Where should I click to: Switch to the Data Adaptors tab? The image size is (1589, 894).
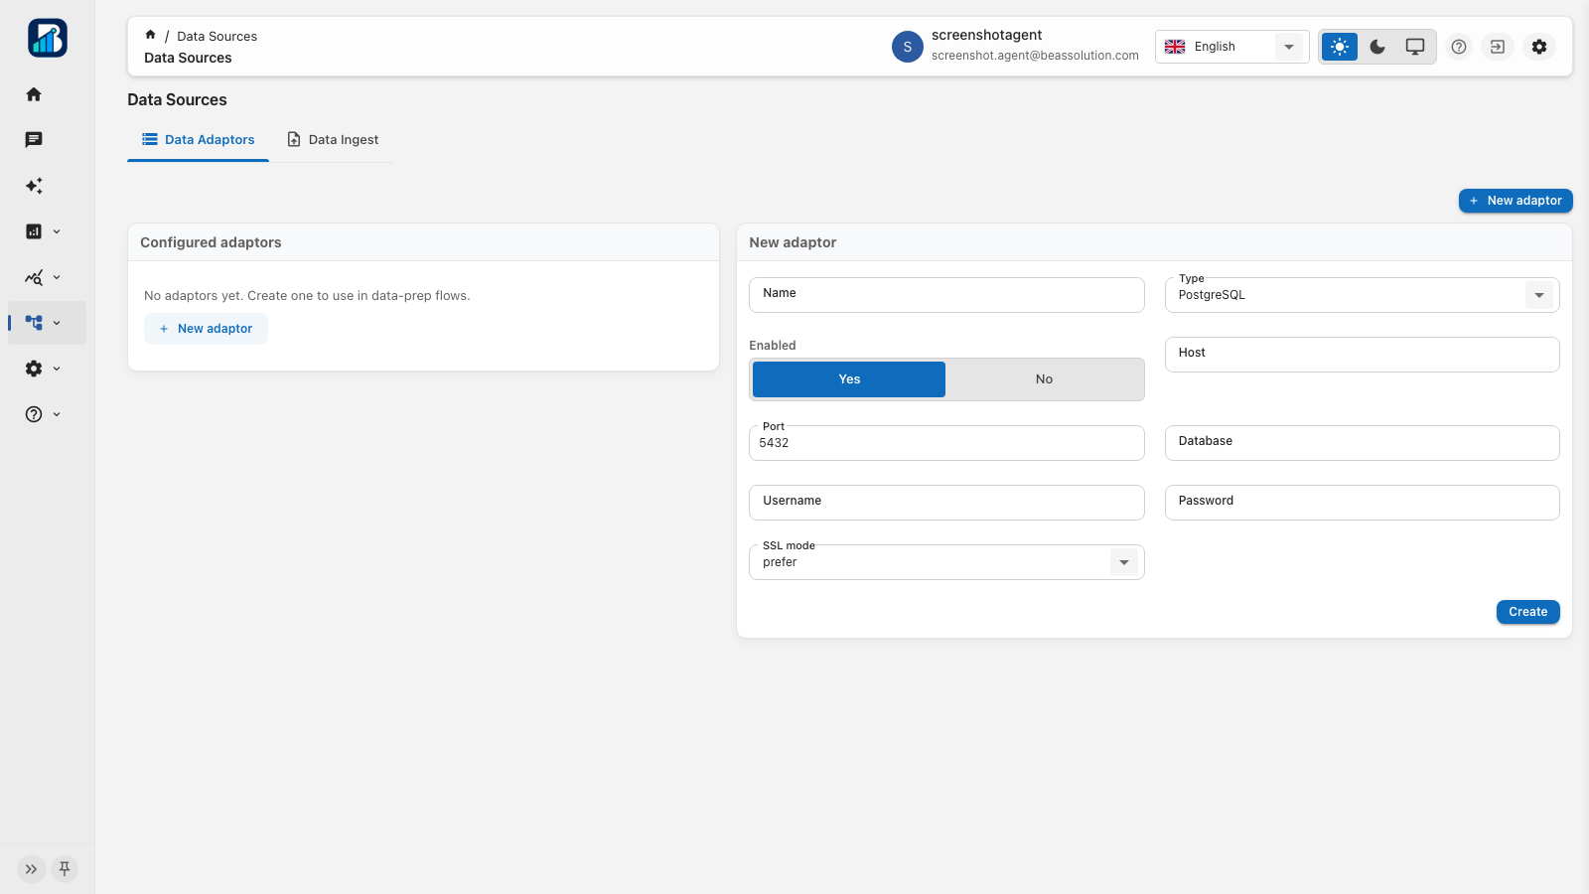198,140
